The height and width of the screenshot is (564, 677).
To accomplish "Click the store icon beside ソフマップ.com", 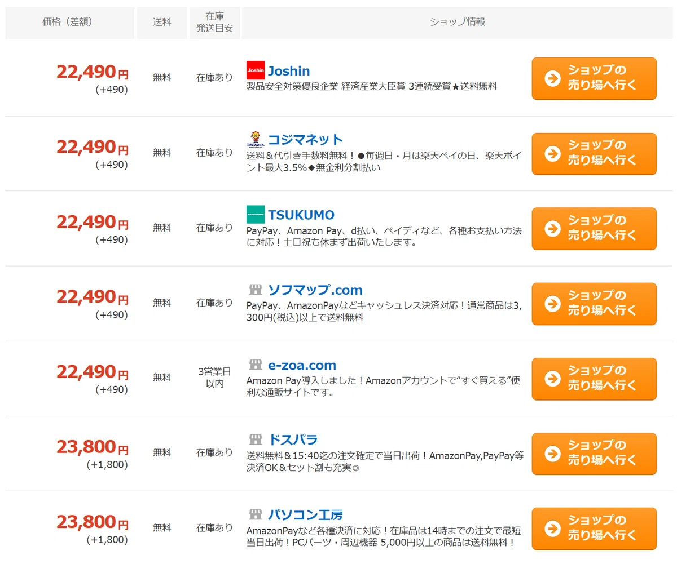I will [x=256, y=290].
